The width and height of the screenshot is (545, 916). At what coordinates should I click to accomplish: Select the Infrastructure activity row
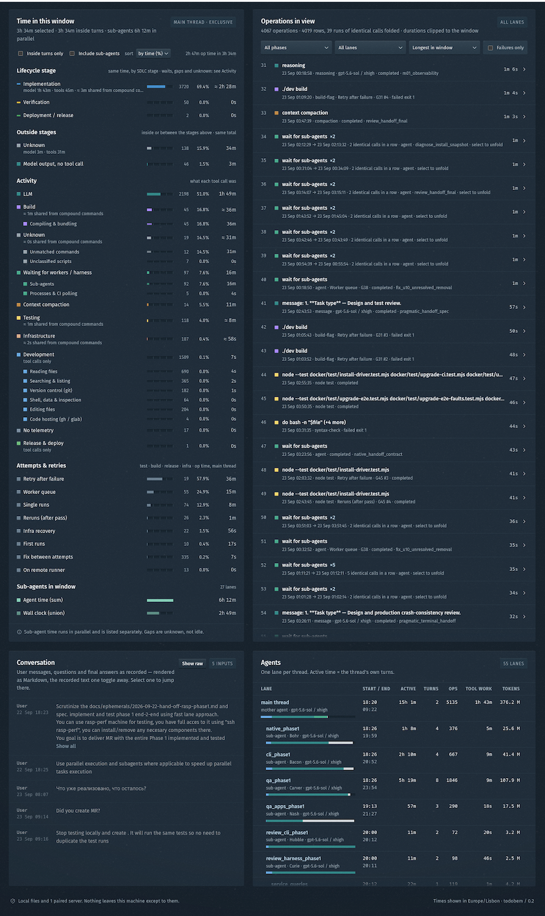[126, 339]
